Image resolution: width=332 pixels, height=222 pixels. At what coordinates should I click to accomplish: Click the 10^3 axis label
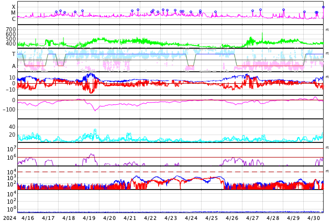12,178
